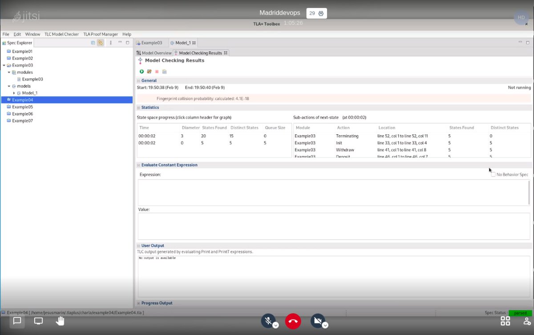The image size is (534, 335).
Task: Enable No Behavior Spec checkbox
Action: click(x=493, y=174)
